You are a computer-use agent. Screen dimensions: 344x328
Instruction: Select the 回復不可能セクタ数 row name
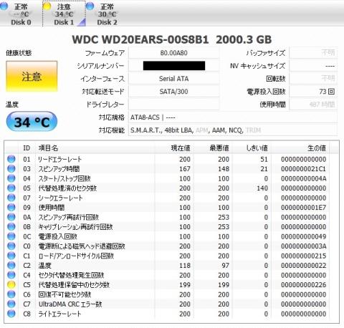64,294
